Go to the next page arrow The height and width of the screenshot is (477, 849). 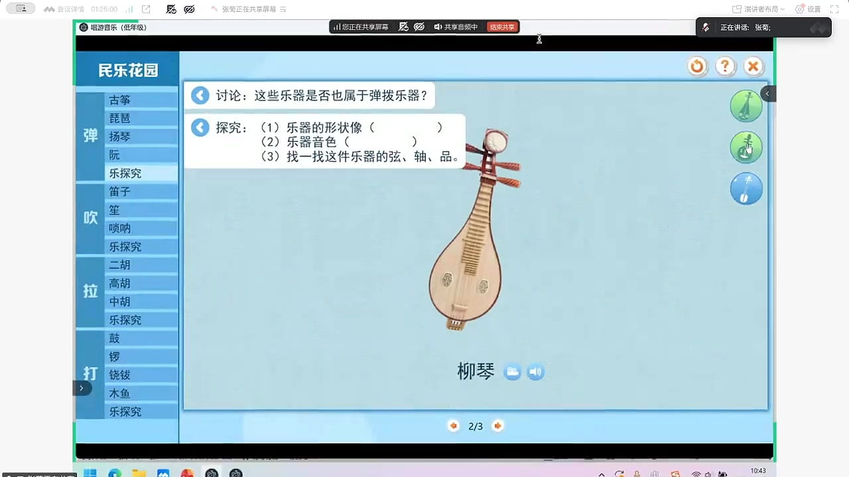pos(497,426)
